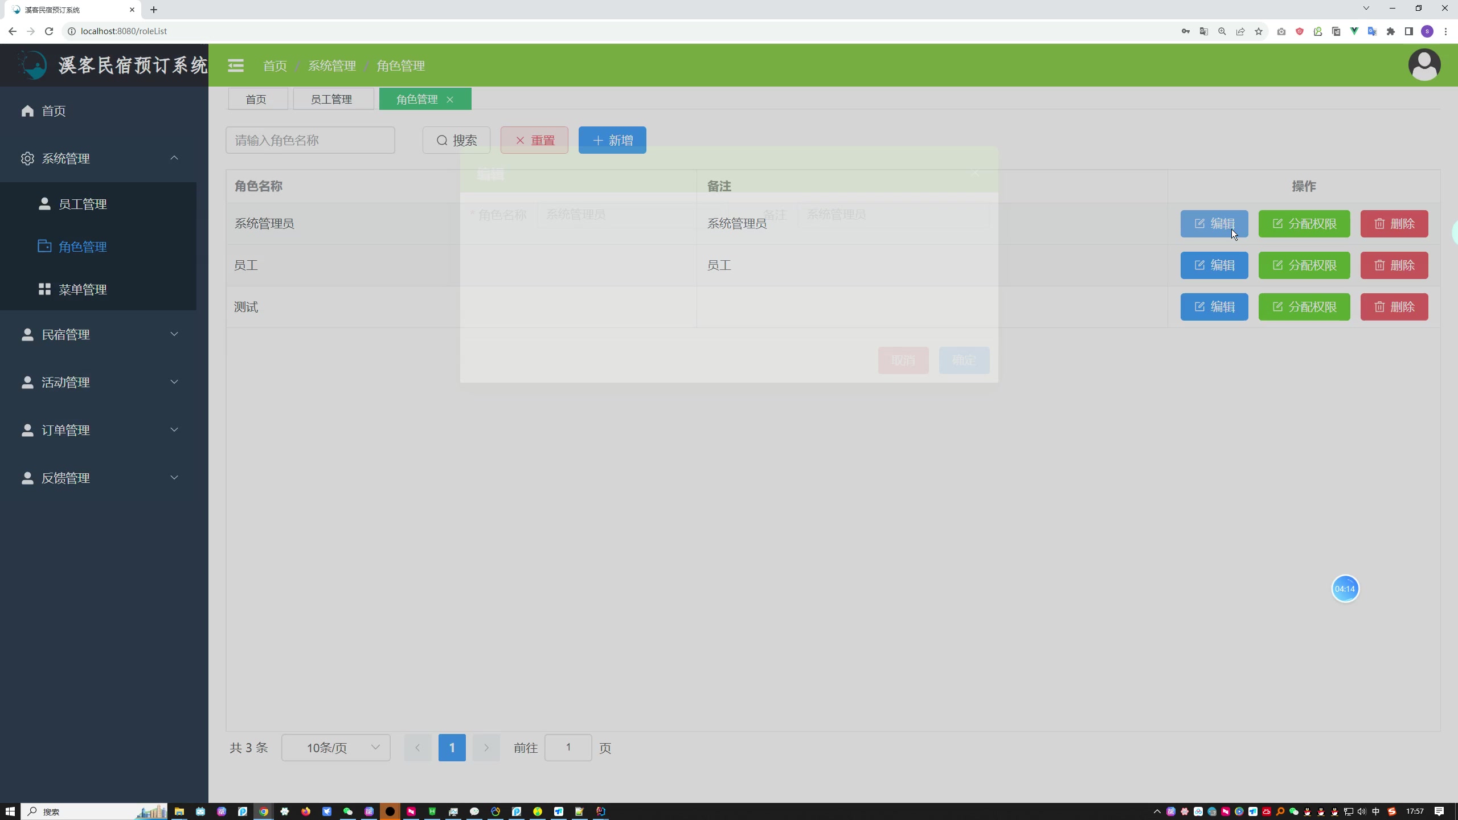Assign permissions for 测试 role
The image size is (1458, 820).
click(x=1304, y=307)
